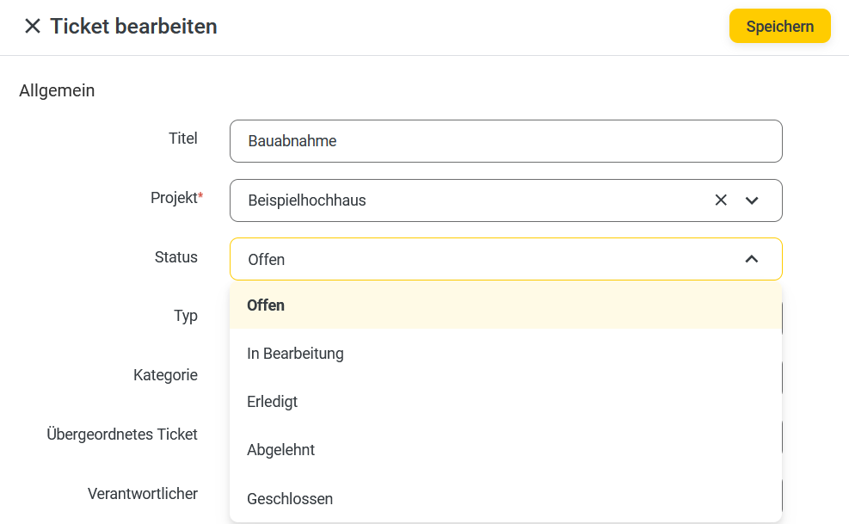
Task: Set the status to Erledigt
Action: click(x=506, y=402)
